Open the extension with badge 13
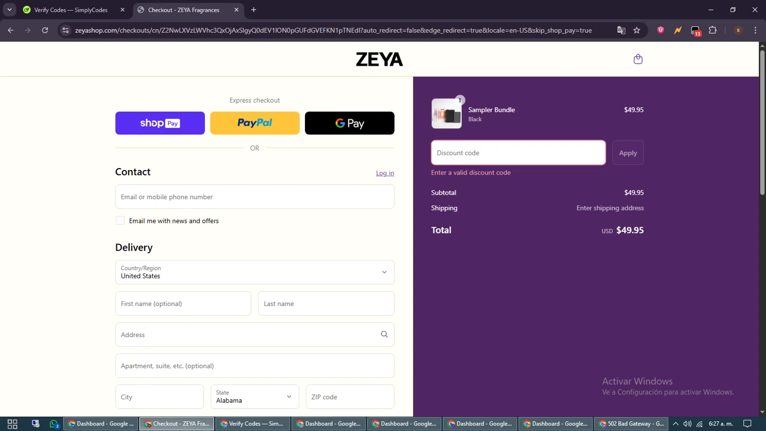Screen dimensions: 766x431 [x=696, y=31]
